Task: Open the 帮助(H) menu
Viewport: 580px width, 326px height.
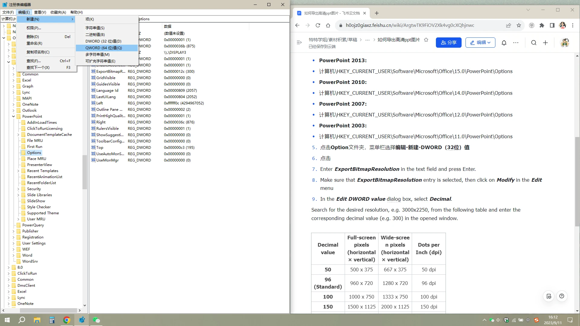Action: [76, 12]
